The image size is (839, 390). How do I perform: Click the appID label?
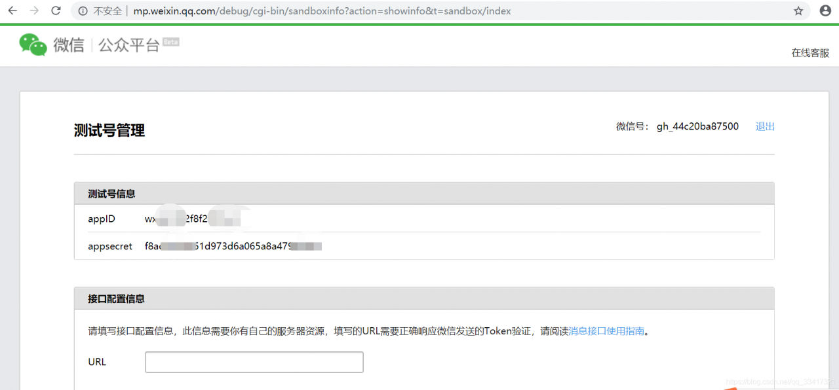point(102,219)
